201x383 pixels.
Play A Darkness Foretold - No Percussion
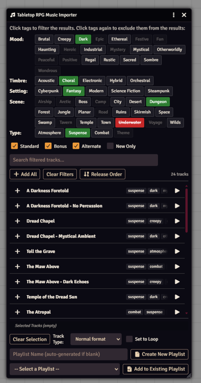[177, 206]
